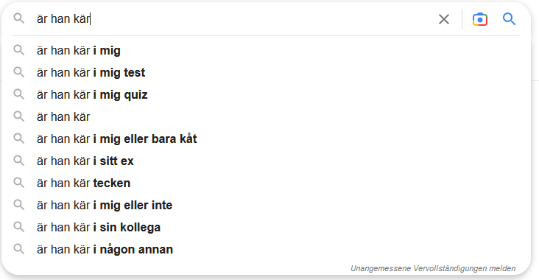
Task: Select the plain 'är han kär' suggestion
Action: tap(266, 116)
